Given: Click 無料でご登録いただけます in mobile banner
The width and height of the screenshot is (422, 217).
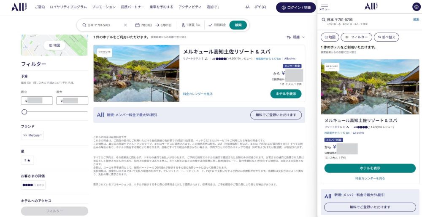Looking at the screenshot, I should 370,207.
